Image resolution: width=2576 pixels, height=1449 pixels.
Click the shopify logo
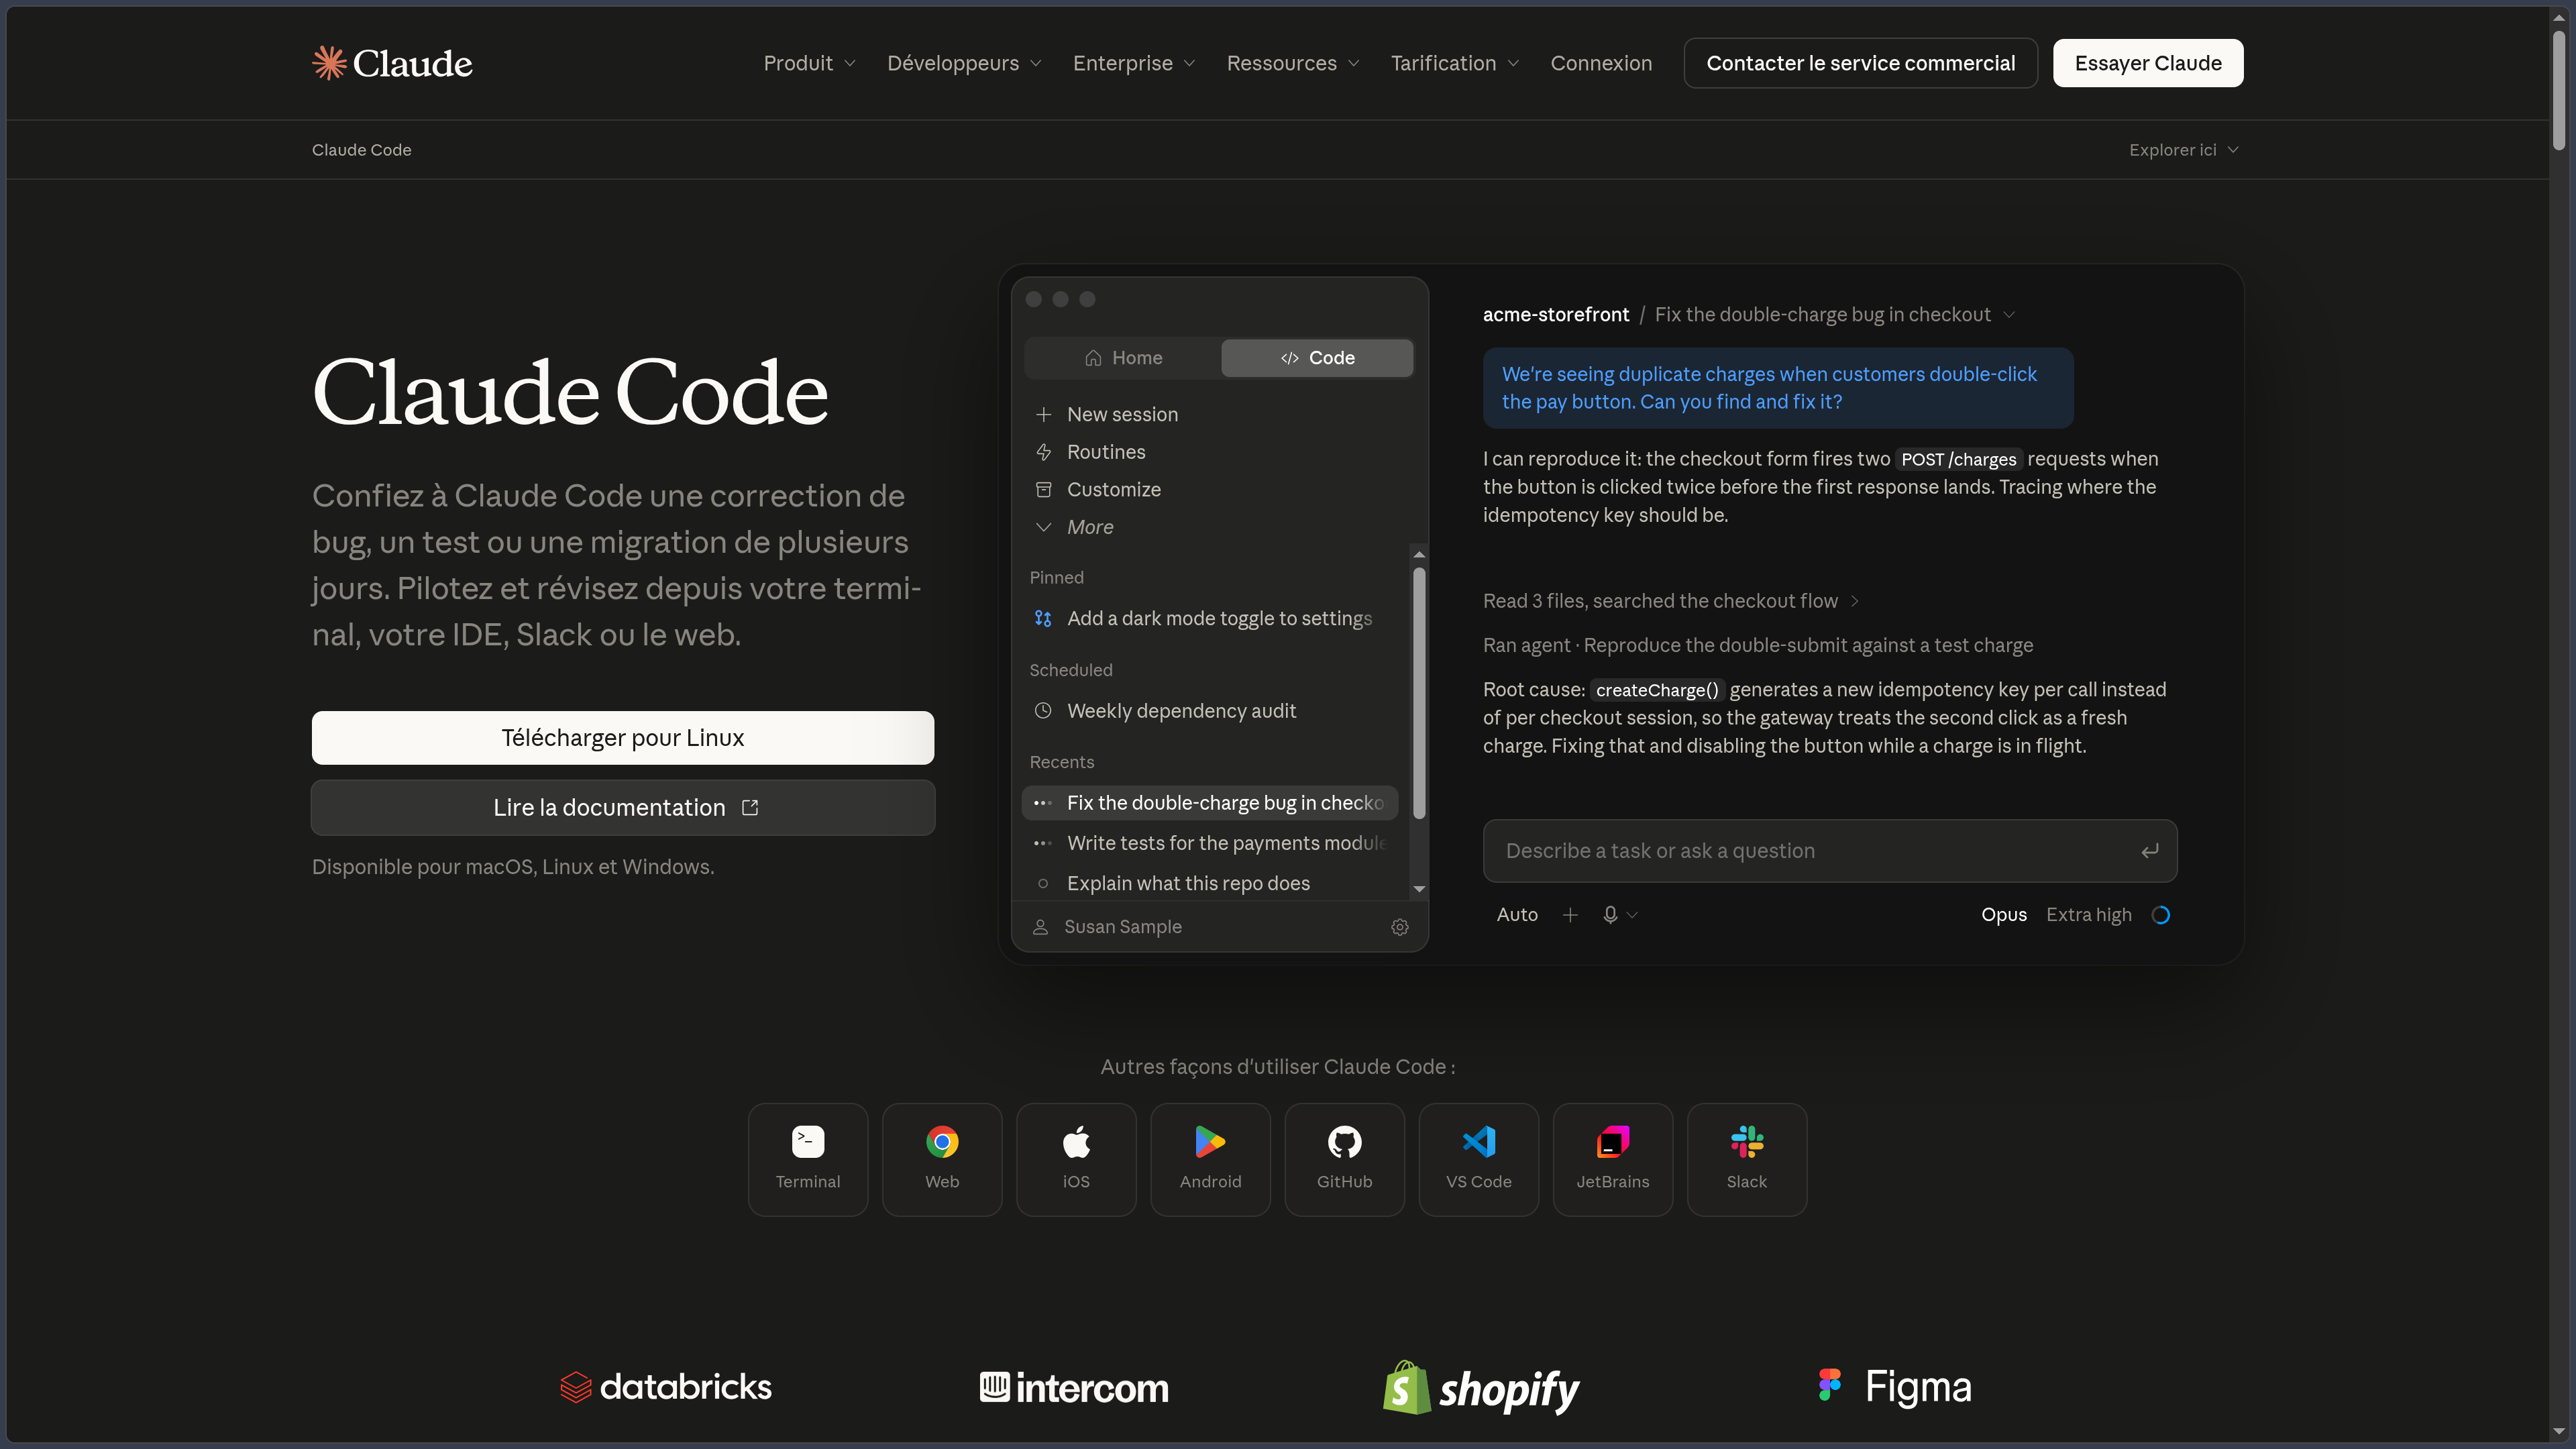(x=1481, y=1388)
